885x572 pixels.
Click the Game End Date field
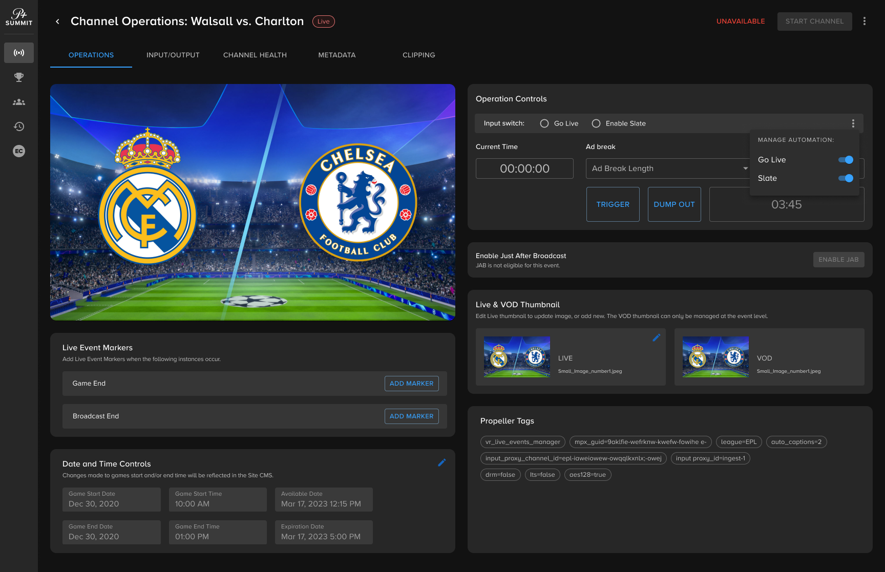pos(112,532)
